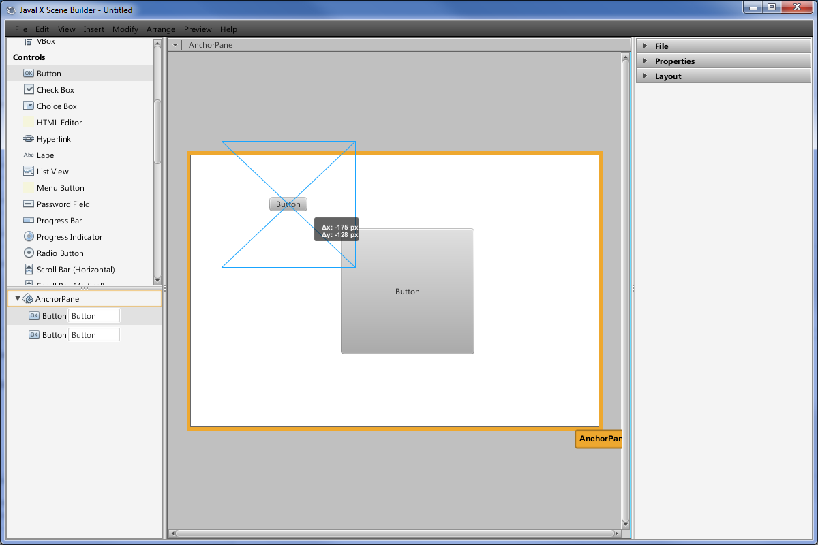Open the Preview menu

pos(198,29)
